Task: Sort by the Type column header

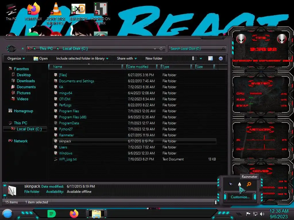Action: point(176,66)
